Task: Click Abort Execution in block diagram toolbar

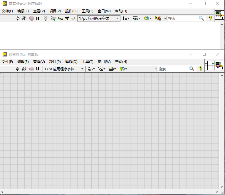Action: (31, 19)
